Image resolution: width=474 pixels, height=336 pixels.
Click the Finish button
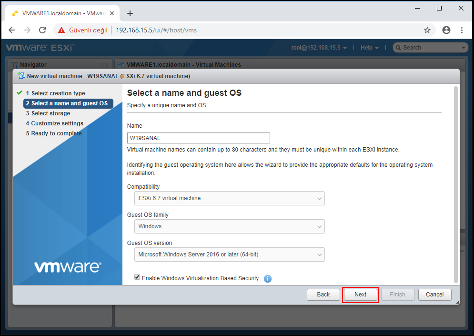397,295
